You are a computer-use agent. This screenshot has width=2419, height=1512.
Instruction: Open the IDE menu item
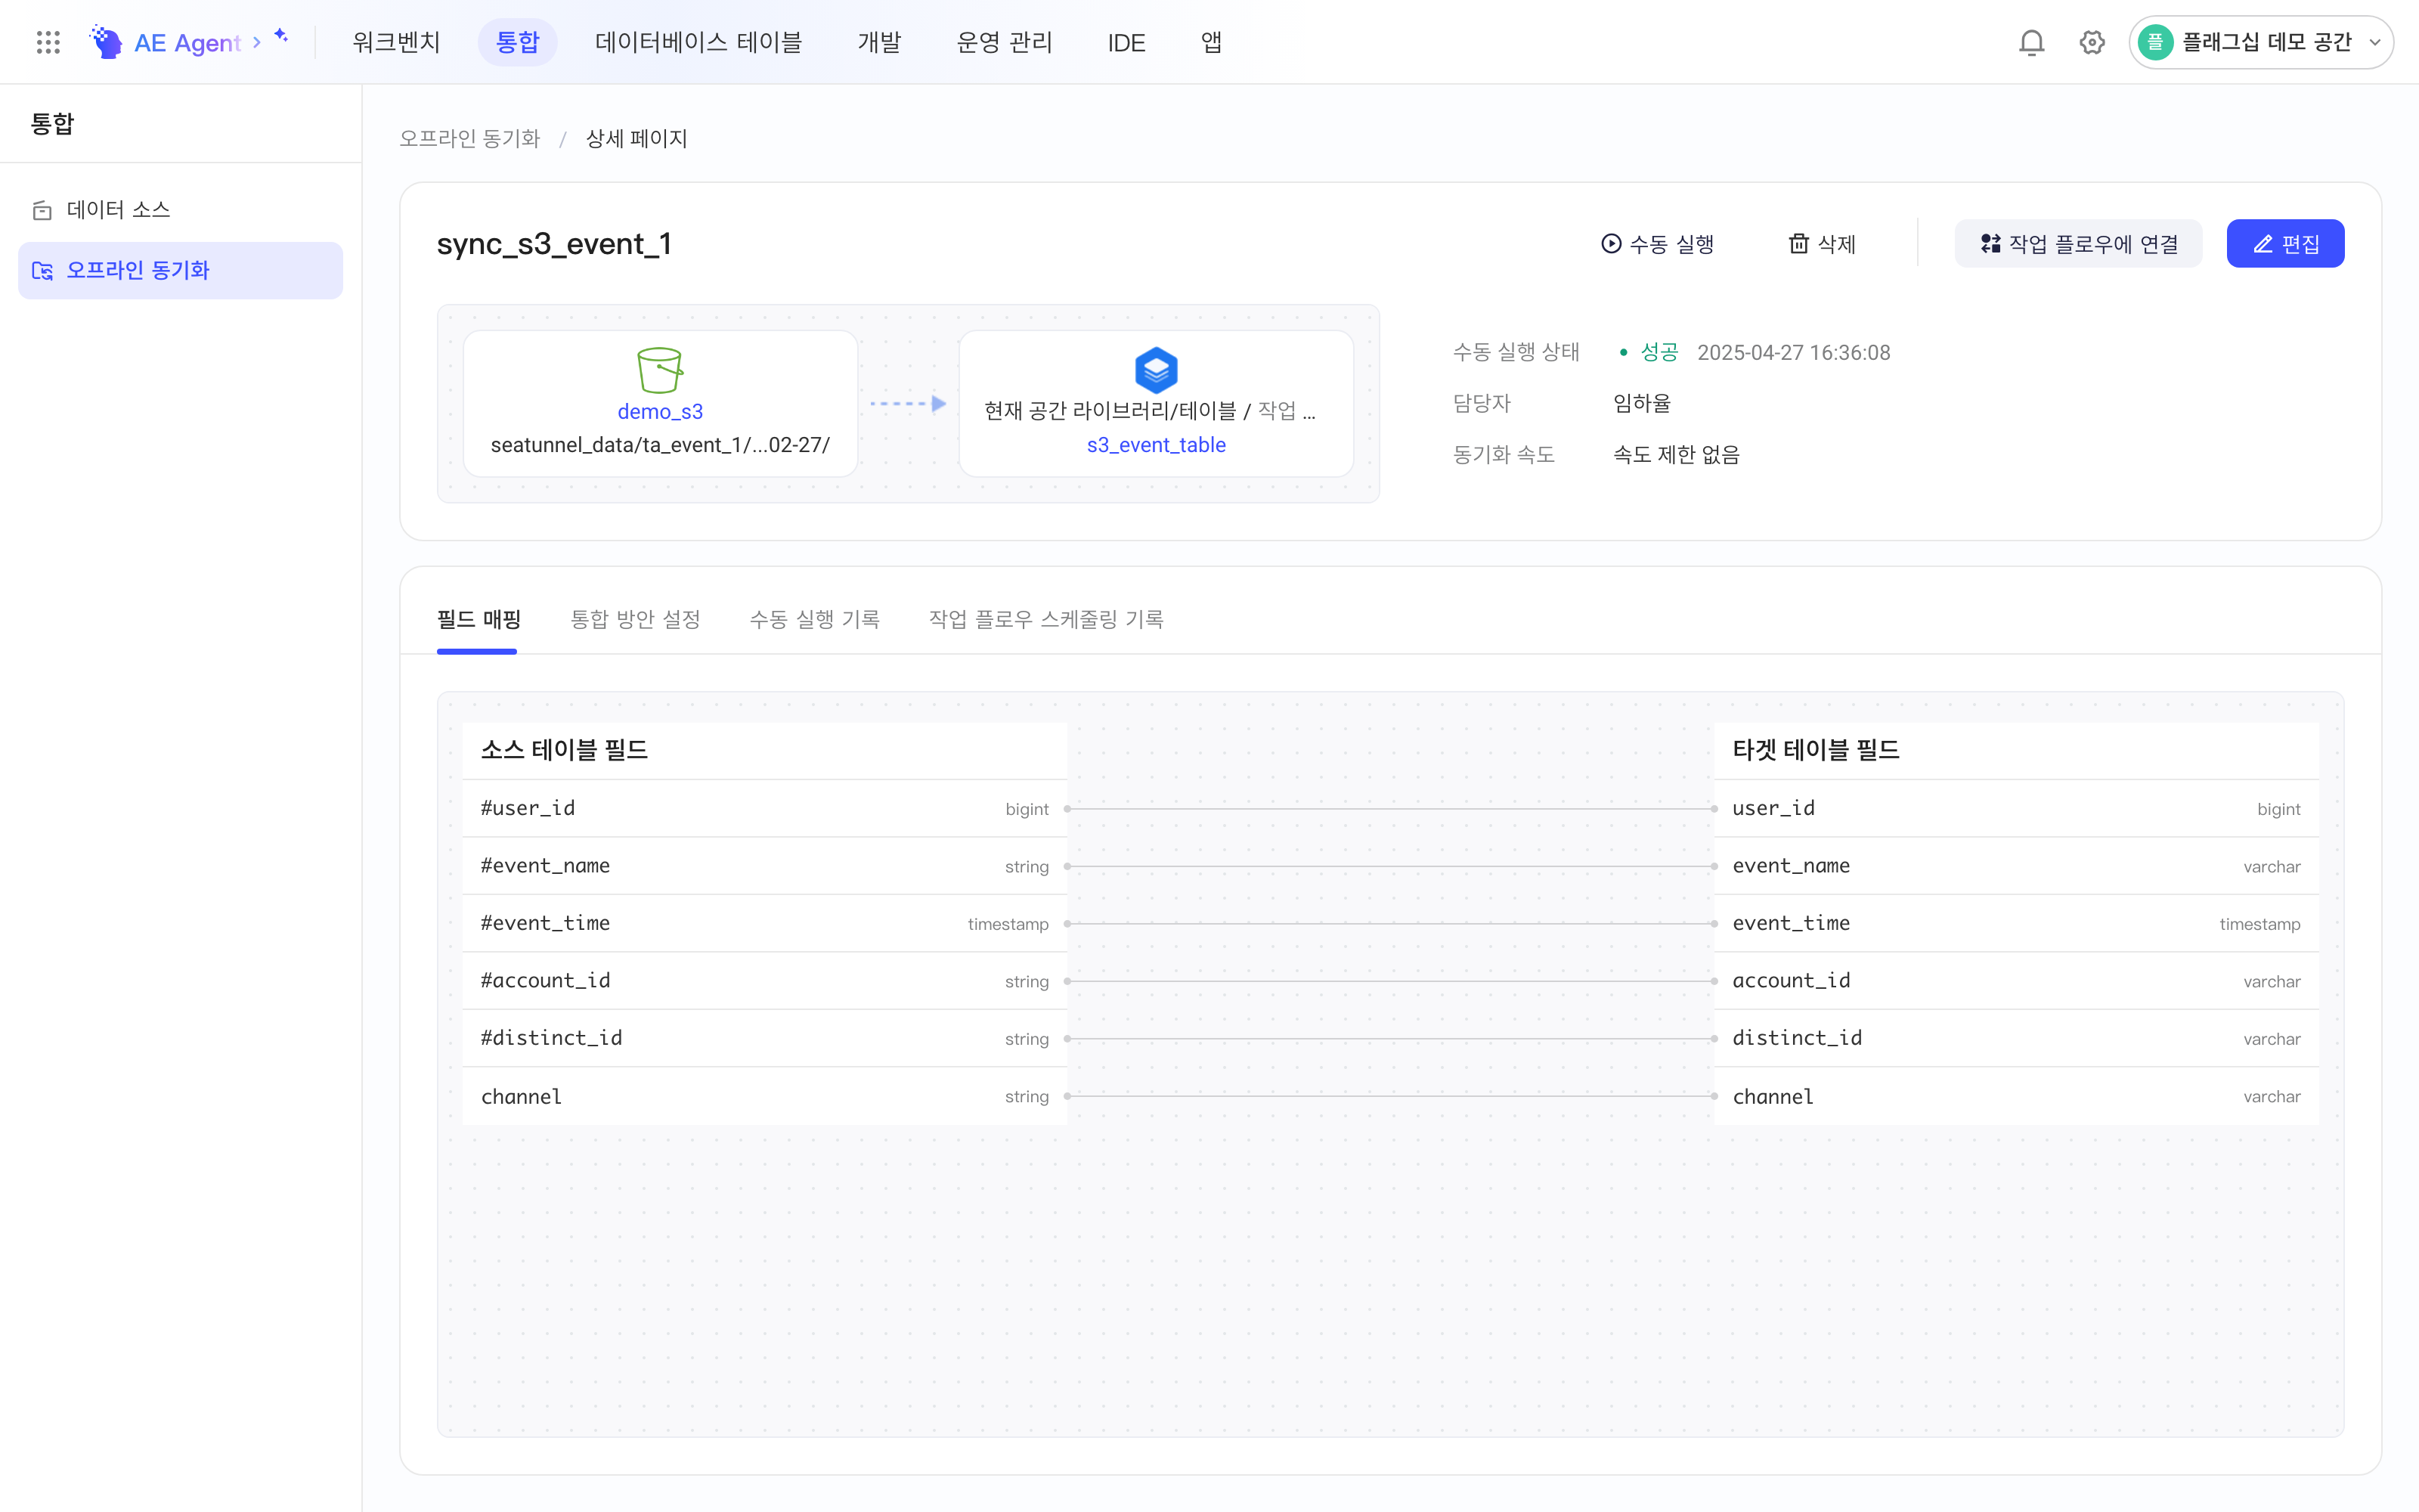(1126, 42)
